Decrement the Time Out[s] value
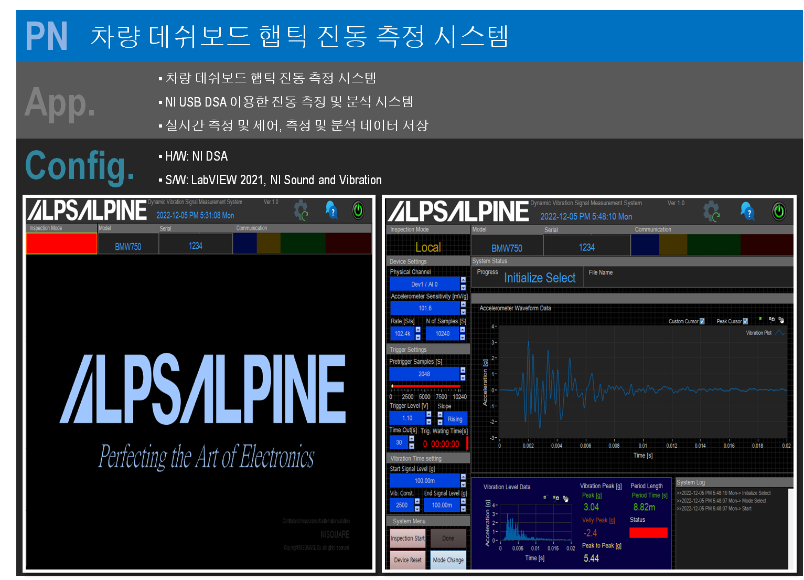The height and width of the screenshot is (580, 804). point(412,446)
